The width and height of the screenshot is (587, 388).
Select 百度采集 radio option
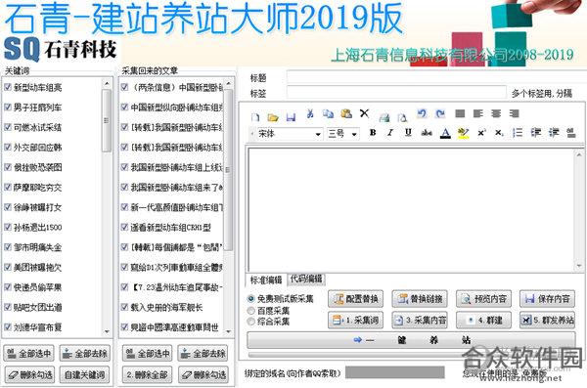(250, 311)
